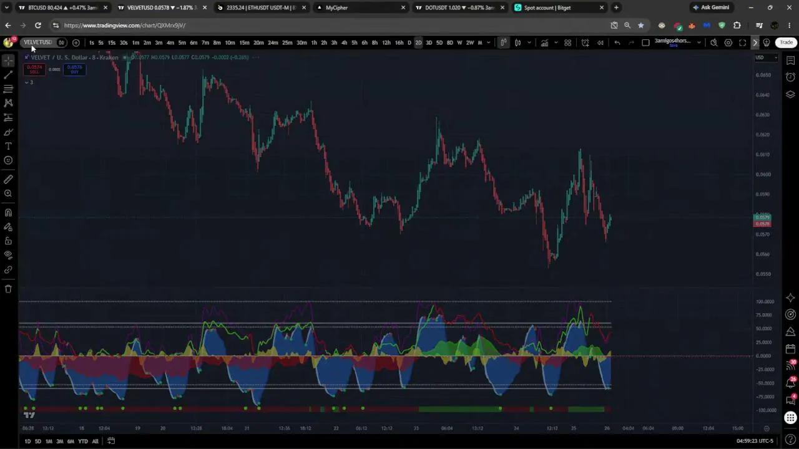This screenshot has width=799, height=449.
Task: Toggle magnet mode
Action: tap(8, 212)
